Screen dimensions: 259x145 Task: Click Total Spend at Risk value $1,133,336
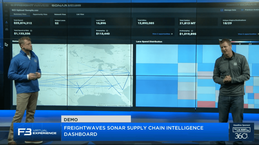[x=22, y=33]
